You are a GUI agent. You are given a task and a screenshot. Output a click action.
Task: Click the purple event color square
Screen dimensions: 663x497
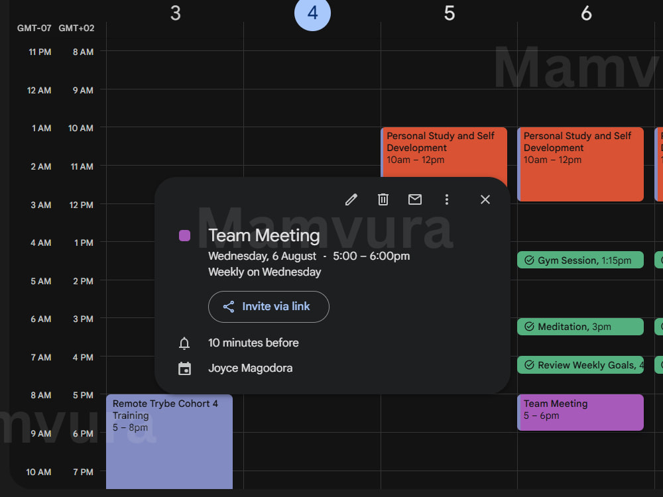coord(184,235)
